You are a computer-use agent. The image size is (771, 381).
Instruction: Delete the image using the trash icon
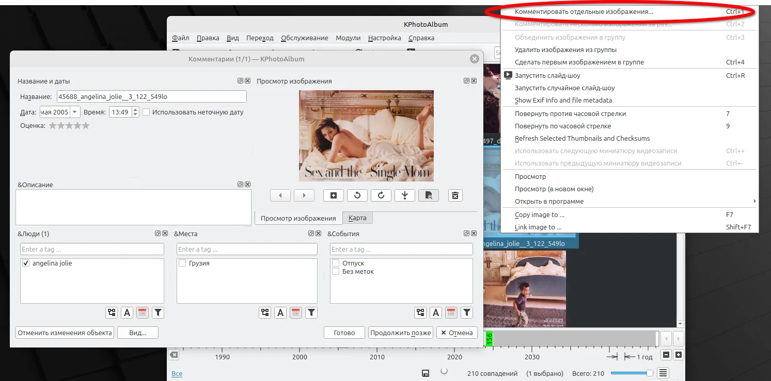pos(455,195)
